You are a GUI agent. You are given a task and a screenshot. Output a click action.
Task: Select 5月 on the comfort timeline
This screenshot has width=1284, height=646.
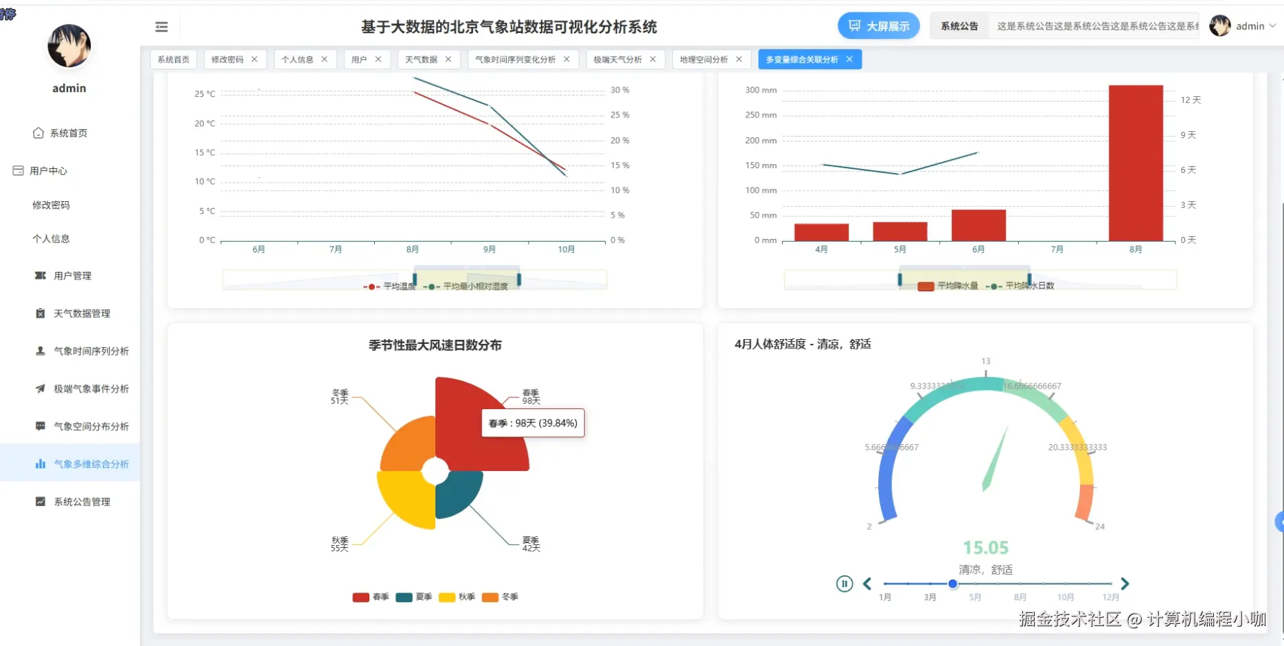click(x=975, y=597)
